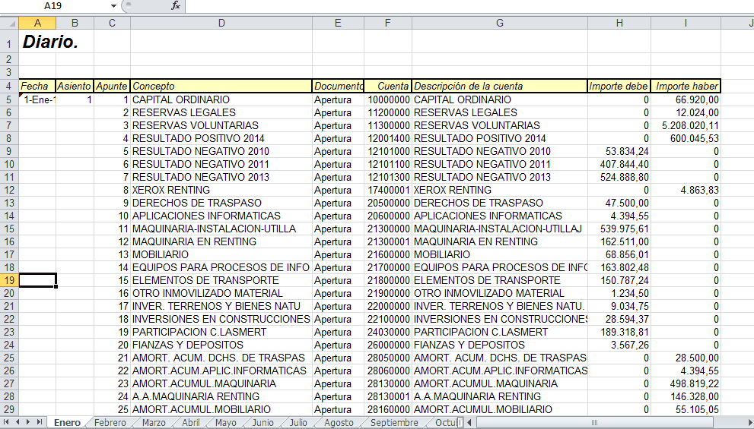This screenshot has height=429, width=754.
Task: Click the selected cell A19
Action: tap(37, 280)
